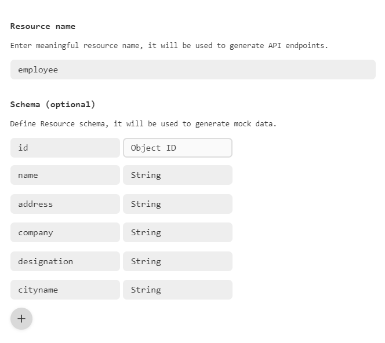The image size is (385, 343).
Task: Click the designation field name input
Action: coord(65,261)
